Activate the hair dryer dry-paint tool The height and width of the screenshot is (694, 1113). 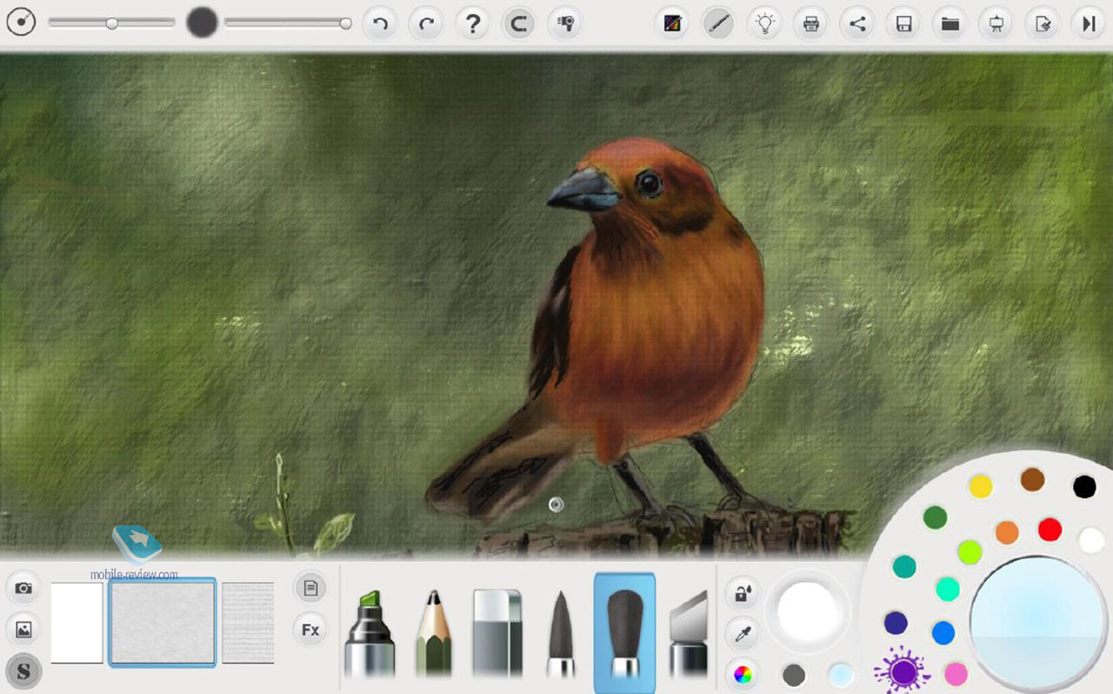[x=564, y=23]
